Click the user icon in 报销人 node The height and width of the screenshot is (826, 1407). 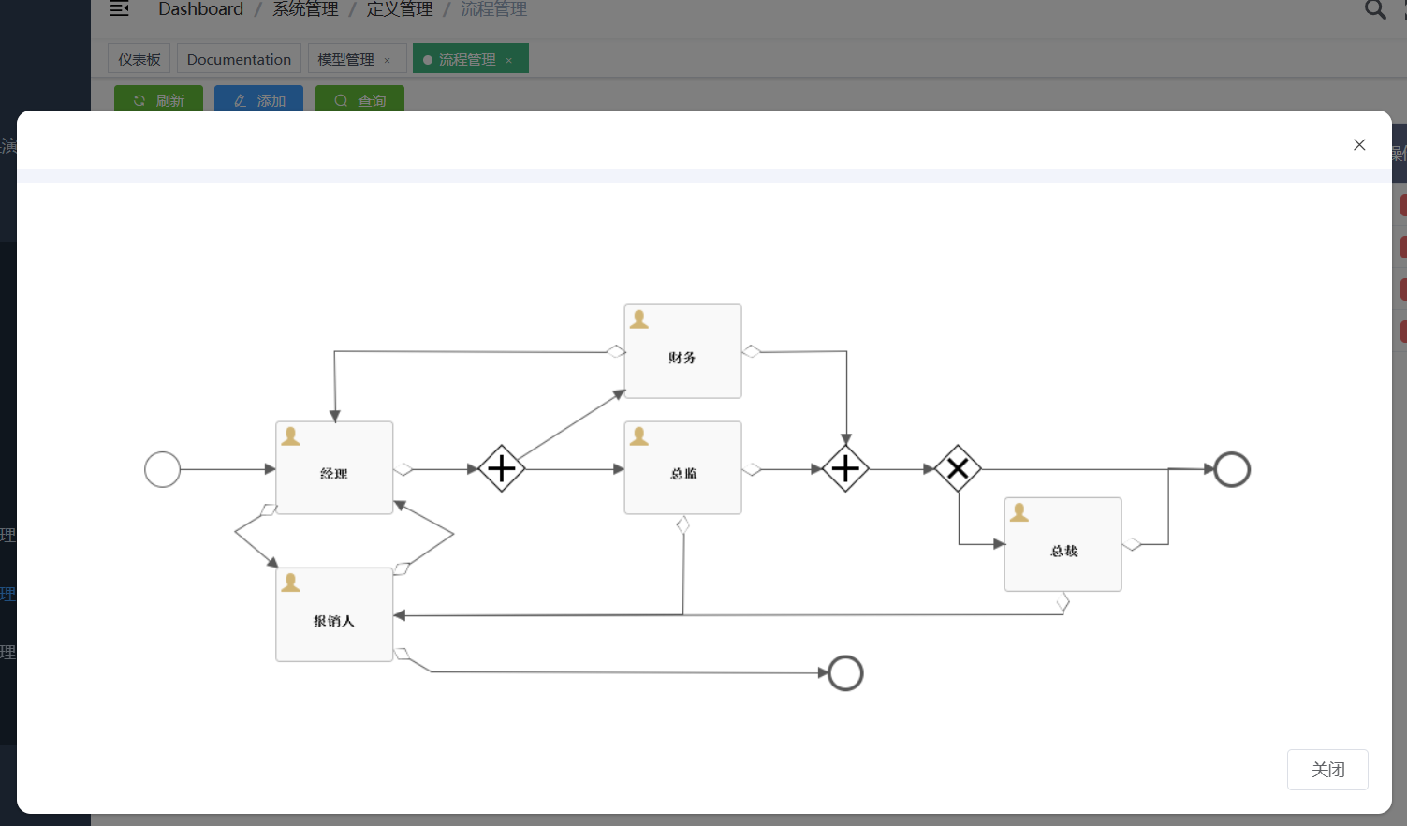click(291, 583)
